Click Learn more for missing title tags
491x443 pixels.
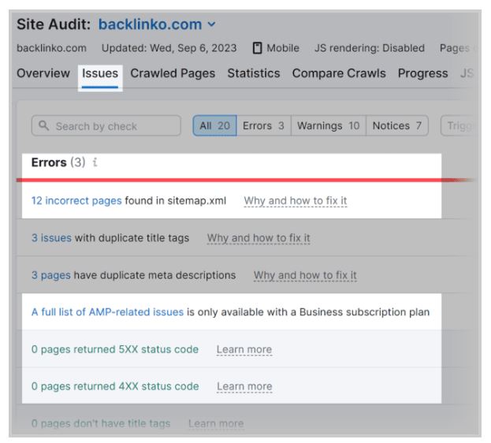pyautogui.click(x=216, y=423)
